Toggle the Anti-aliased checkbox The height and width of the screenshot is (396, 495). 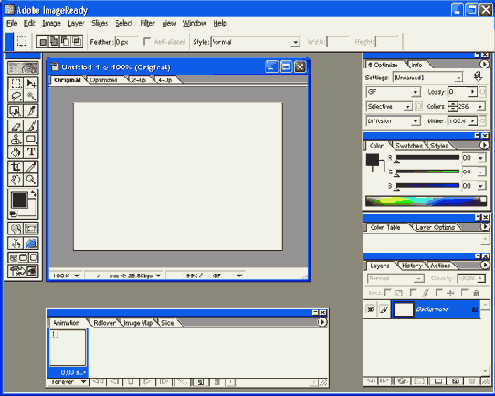click(147, 42)
